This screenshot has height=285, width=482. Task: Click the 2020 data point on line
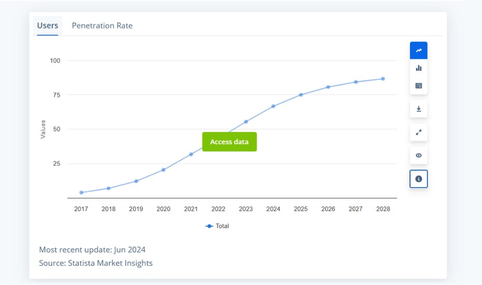(163, 170)
